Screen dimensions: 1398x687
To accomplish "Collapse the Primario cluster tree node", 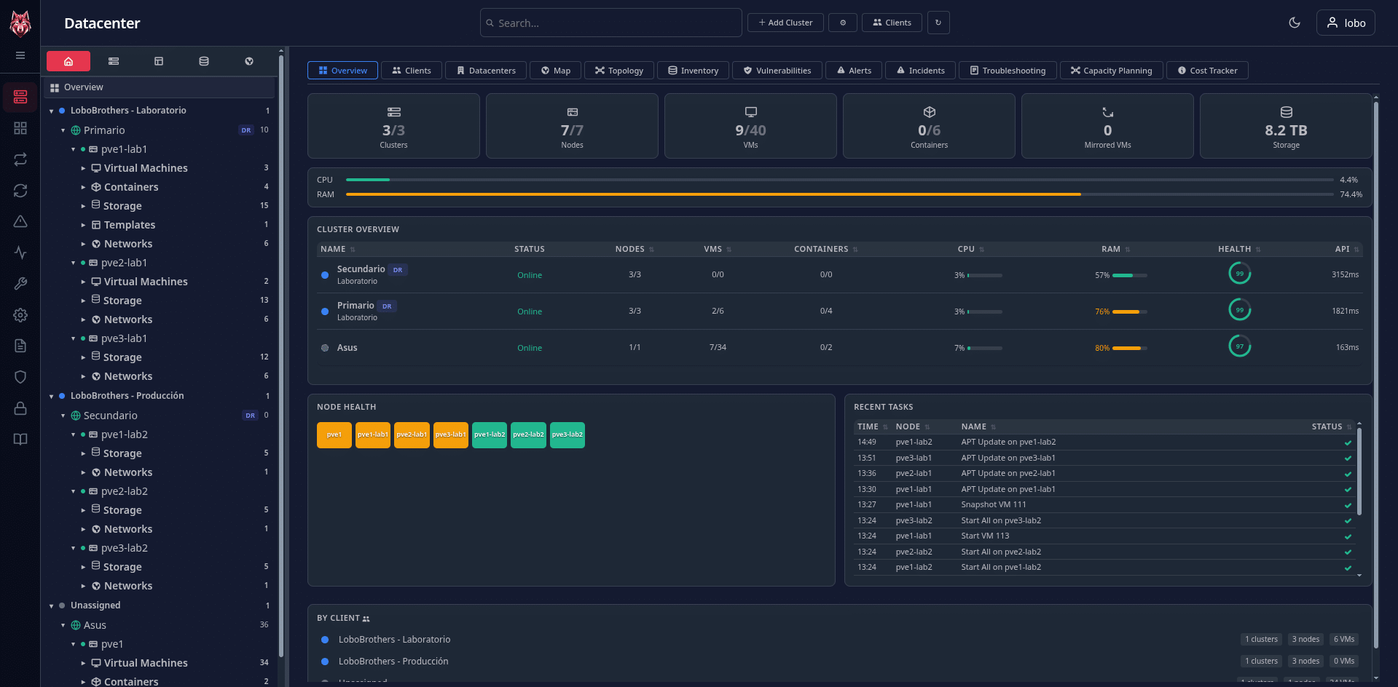I will (63, 131).
